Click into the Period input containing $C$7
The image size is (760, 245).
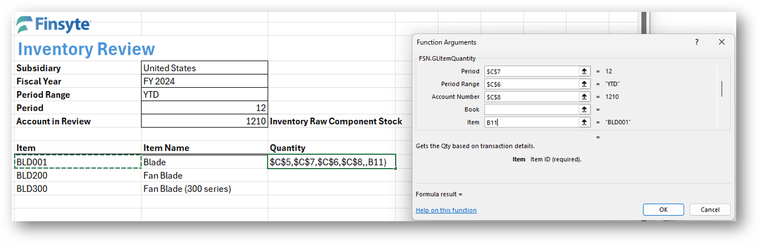tap(531, 71)
